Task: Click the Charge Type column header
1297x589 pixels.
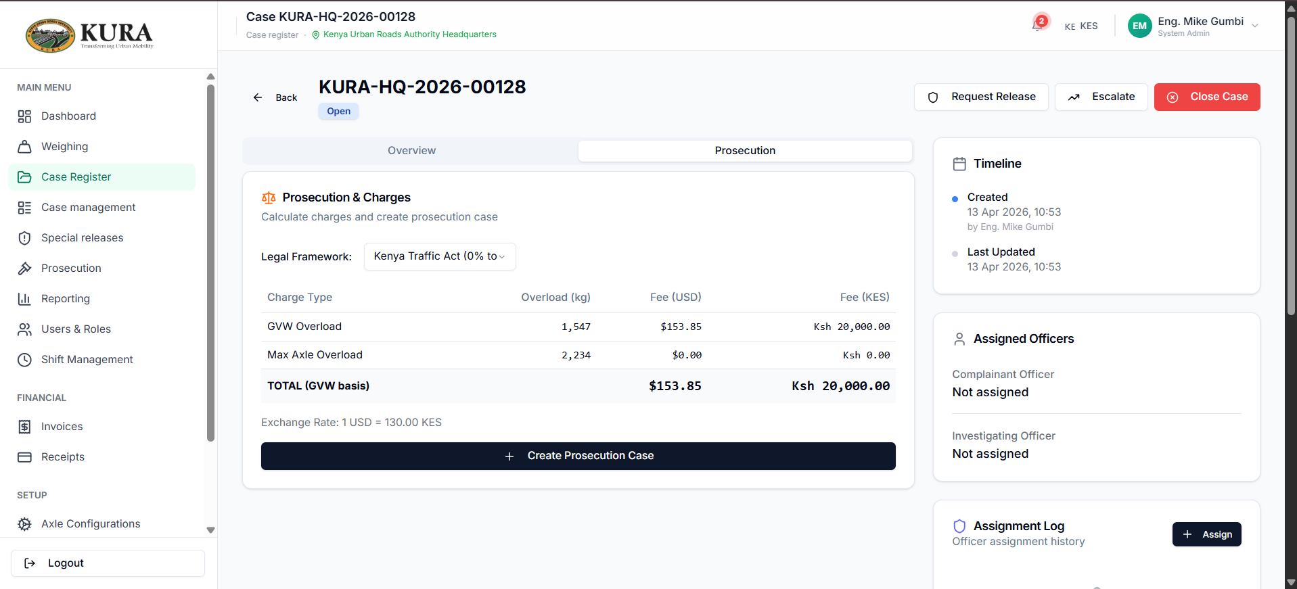Action: 300,298
